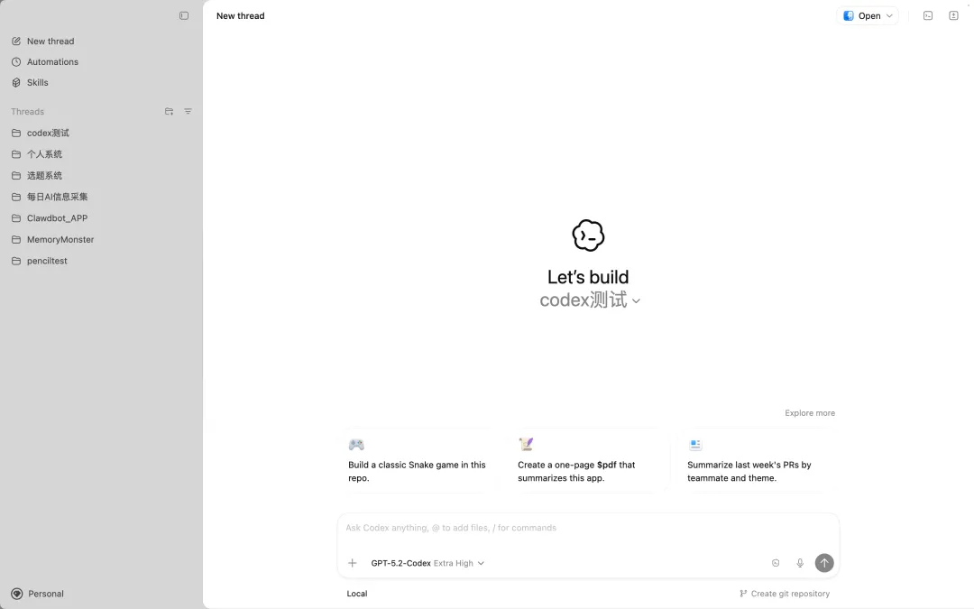Choose the Summarize last week's PRs card
Screen dimensions: 974x609
(758, 460)
